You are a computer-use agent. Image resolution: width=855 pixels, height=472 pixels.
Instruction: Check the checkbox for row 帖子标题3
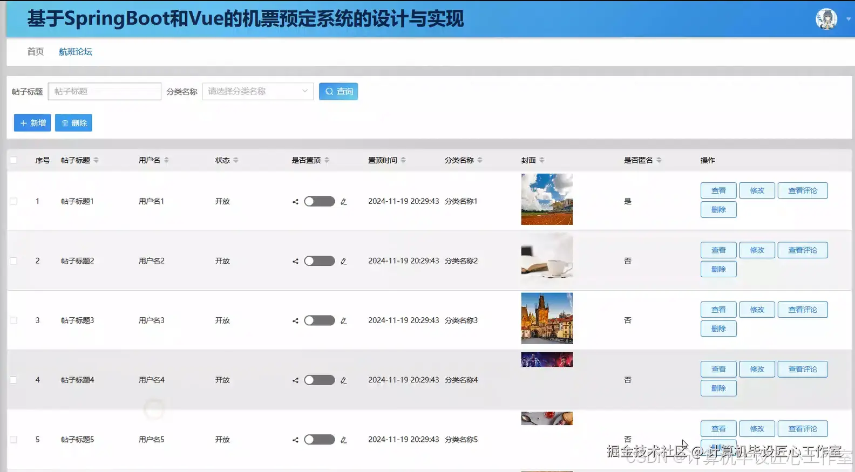(x=13, y=320)
